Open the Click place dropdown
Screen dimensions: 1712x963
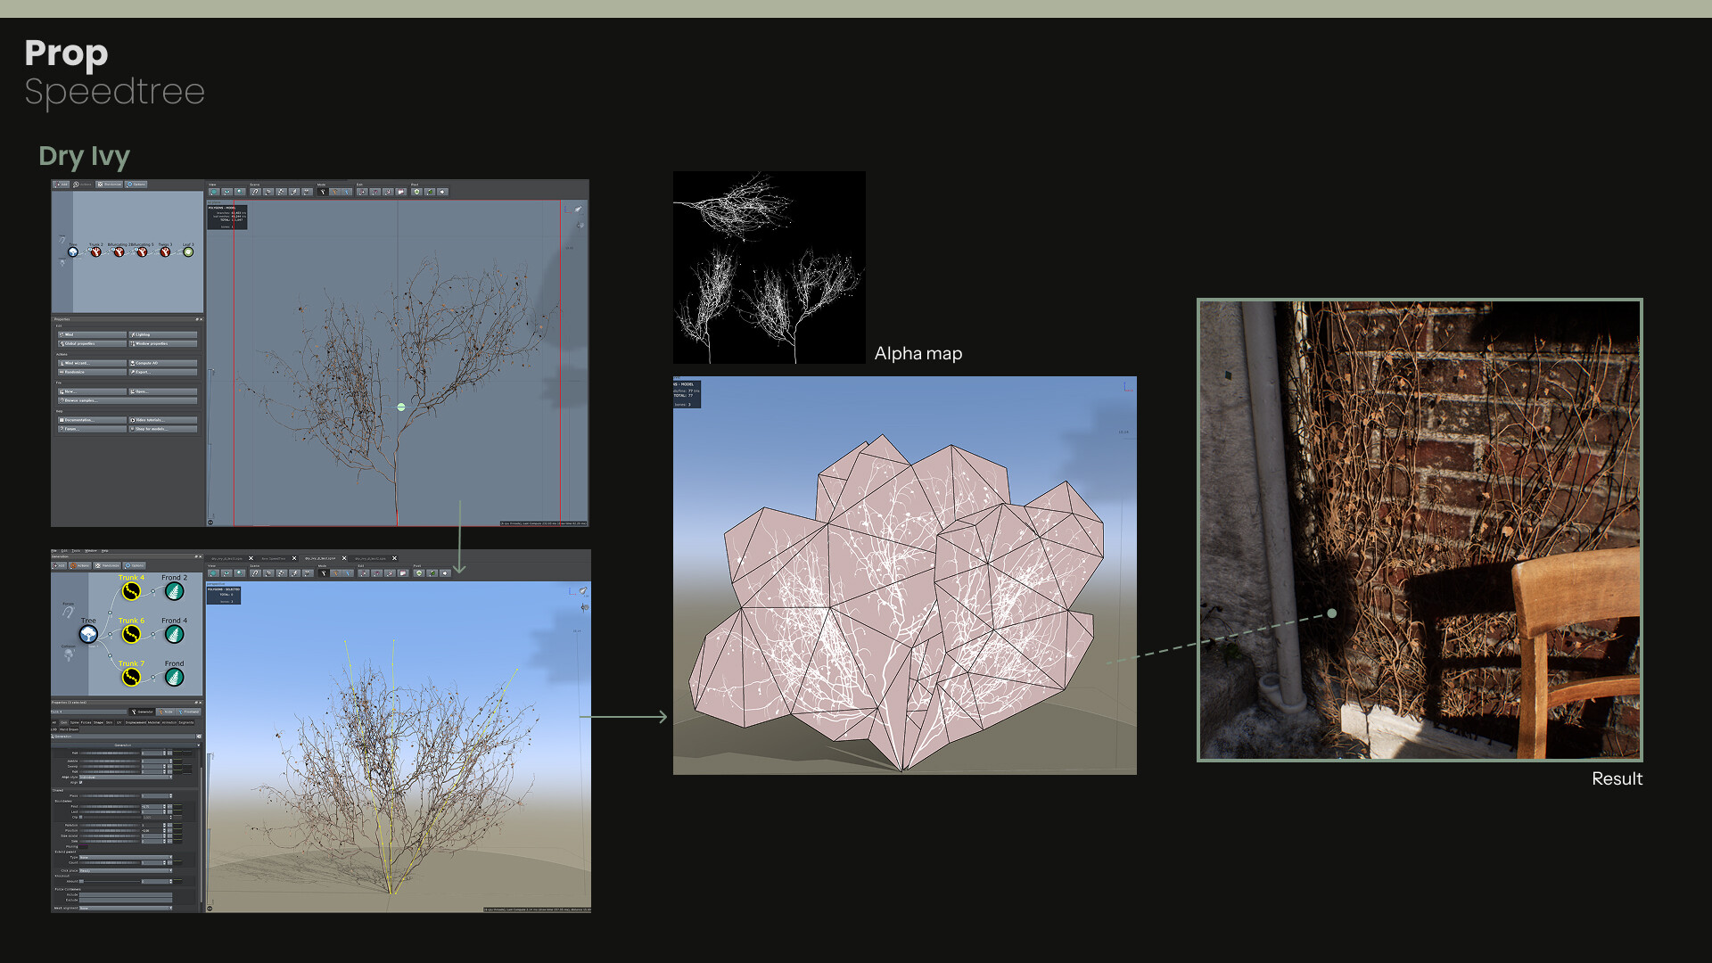pos(126,870)
